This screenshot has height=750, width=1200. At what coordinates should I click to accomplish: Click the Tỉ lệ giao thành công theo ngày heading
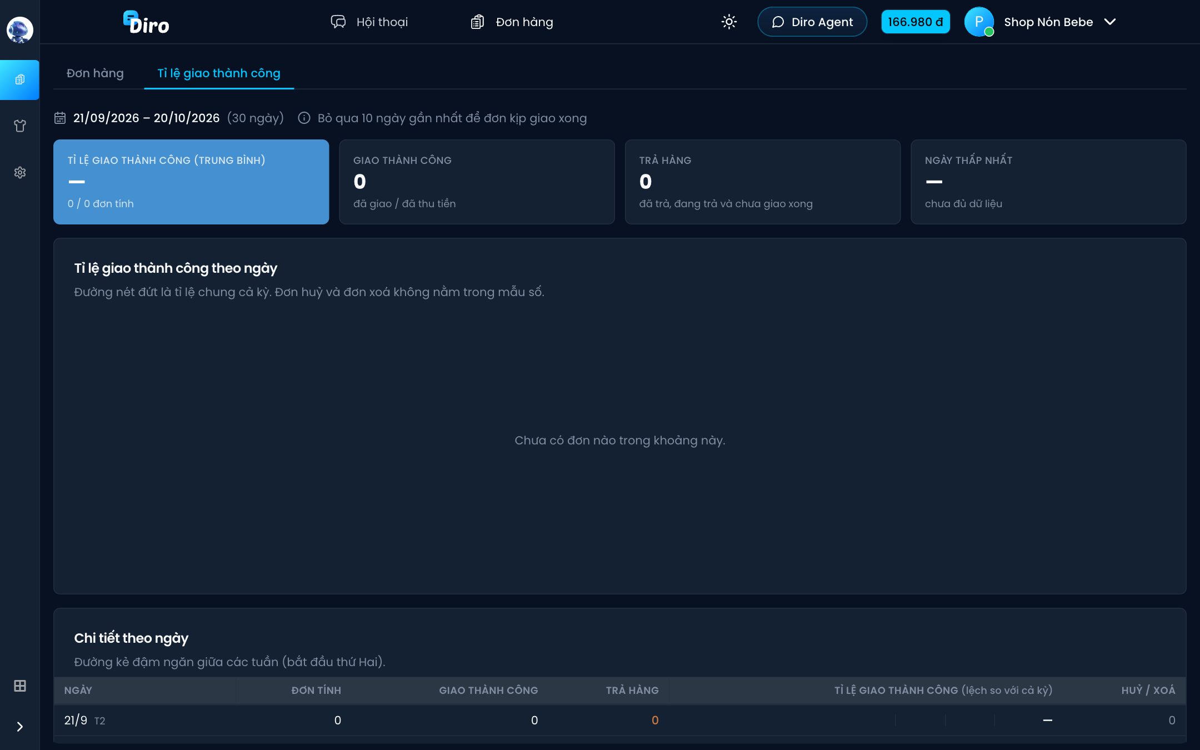pyautogui.click(x=176, y=268)
